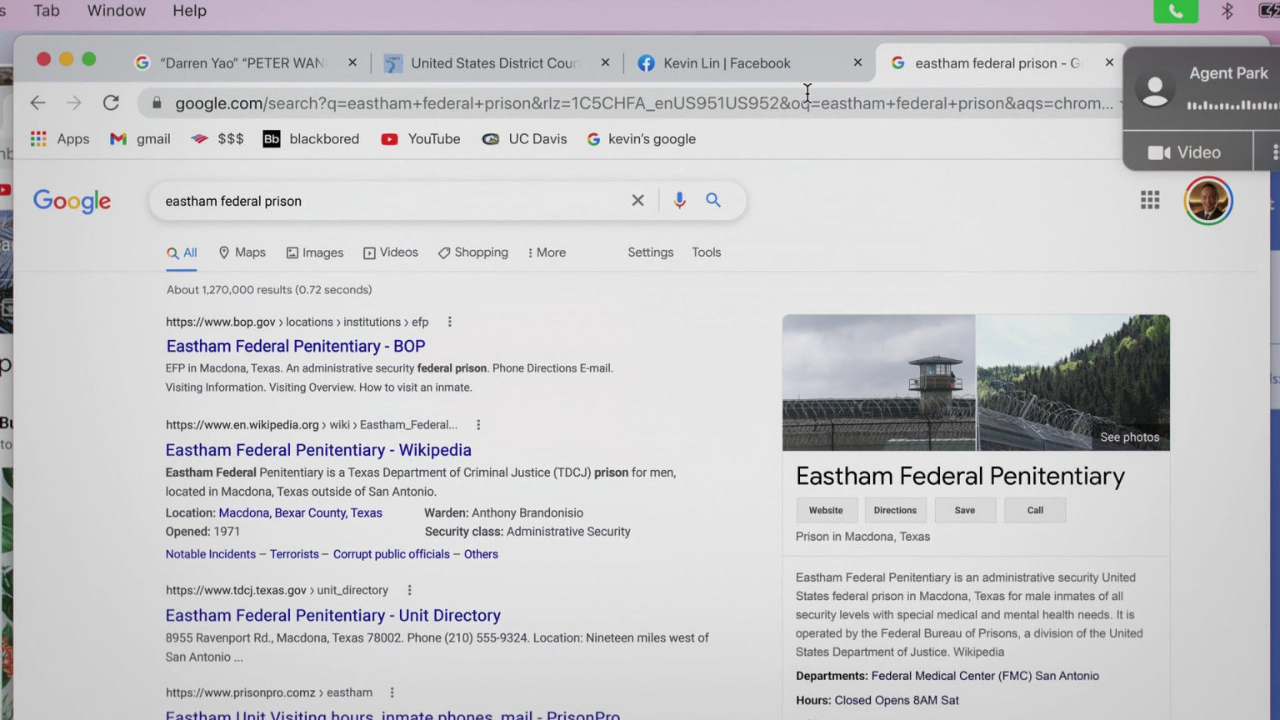Click the Google account profile picture
This screenshot has width=1280, height=720.
pos(1207,201)
